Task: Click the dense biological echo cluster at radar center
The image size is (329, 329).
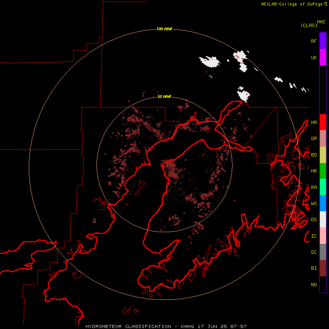Action: click(x=171, y=169)
